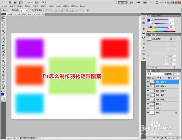Toggle lock position for layer
Screen dimensions: 182x140
point(158,78)
